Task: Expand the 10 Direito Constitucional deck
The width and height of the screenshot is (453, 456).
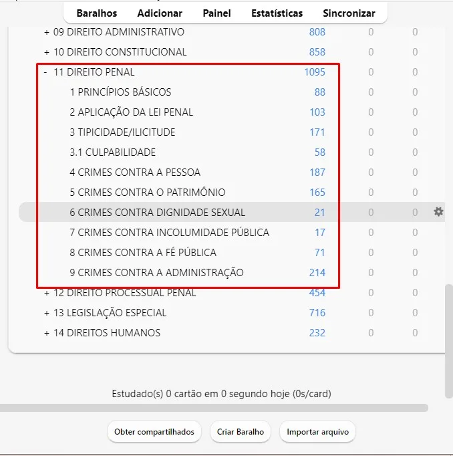Action: 47,52
